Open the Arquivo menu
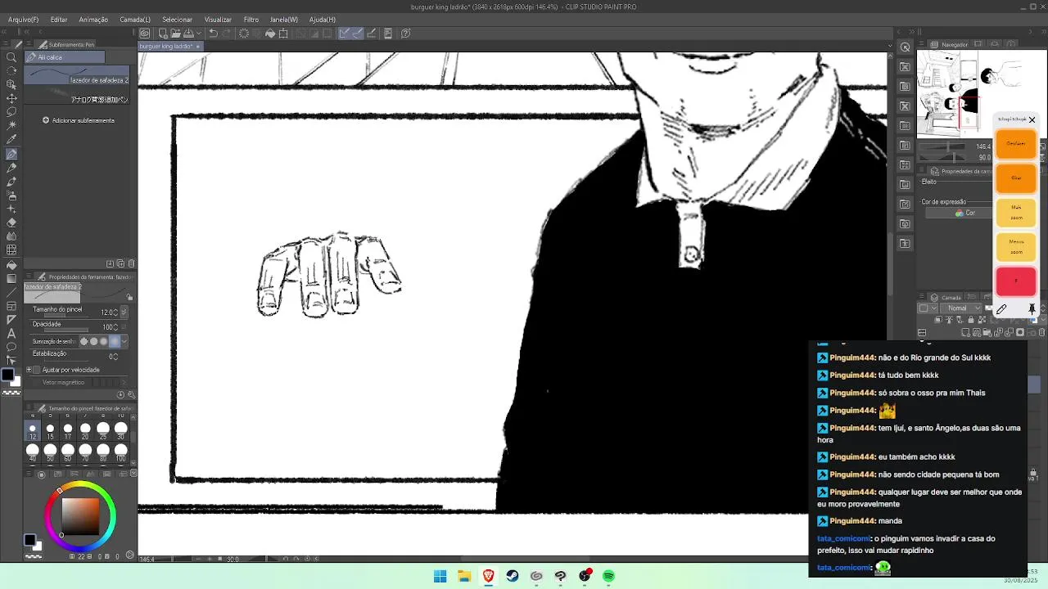The width and height of the screenshot is (1048, 589). pyautogui.click(x=23, y=20)
